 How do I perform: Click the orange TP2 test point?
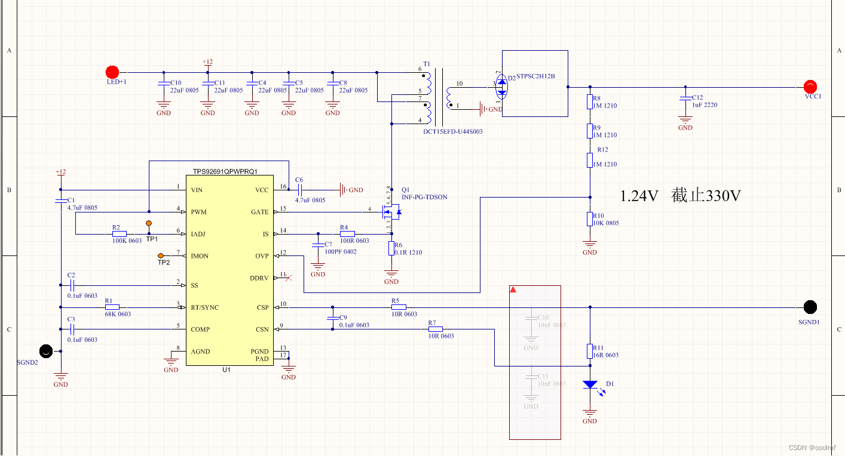click(x=161, y=256)
